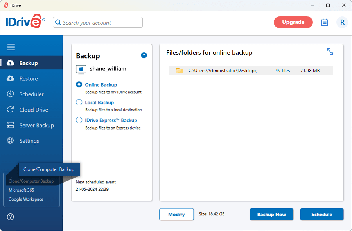
Task: Click the Restore cloud download icon
Action: tap(10, 78)
